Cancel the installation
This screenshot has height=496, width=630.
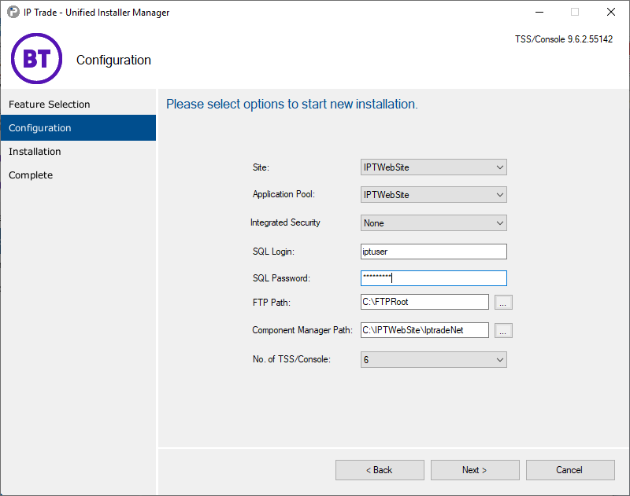pyautogui.click(x=569, y=469)
